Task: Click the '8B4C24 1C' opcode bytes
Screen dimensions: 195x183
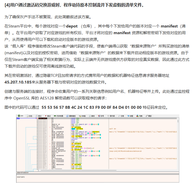Action: [x=56, y=124]
